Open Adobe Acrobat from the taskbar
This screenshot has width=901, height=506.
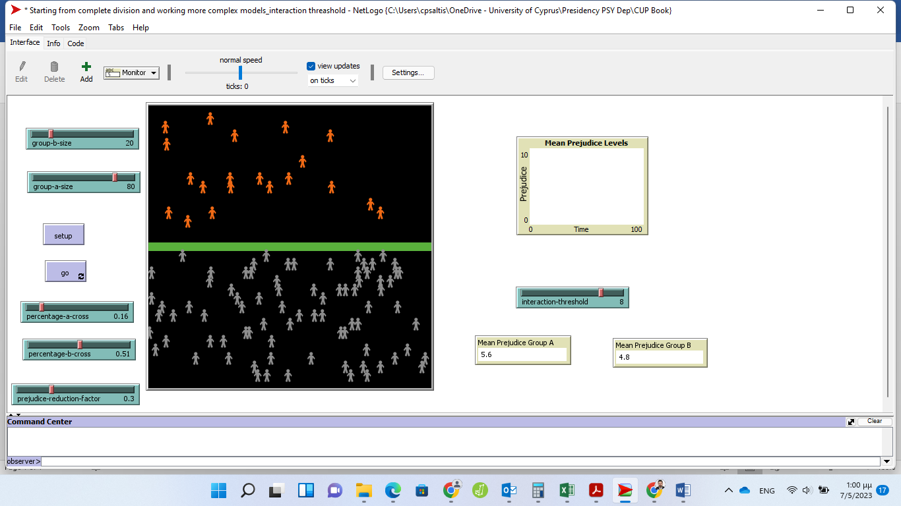[596, 490]
